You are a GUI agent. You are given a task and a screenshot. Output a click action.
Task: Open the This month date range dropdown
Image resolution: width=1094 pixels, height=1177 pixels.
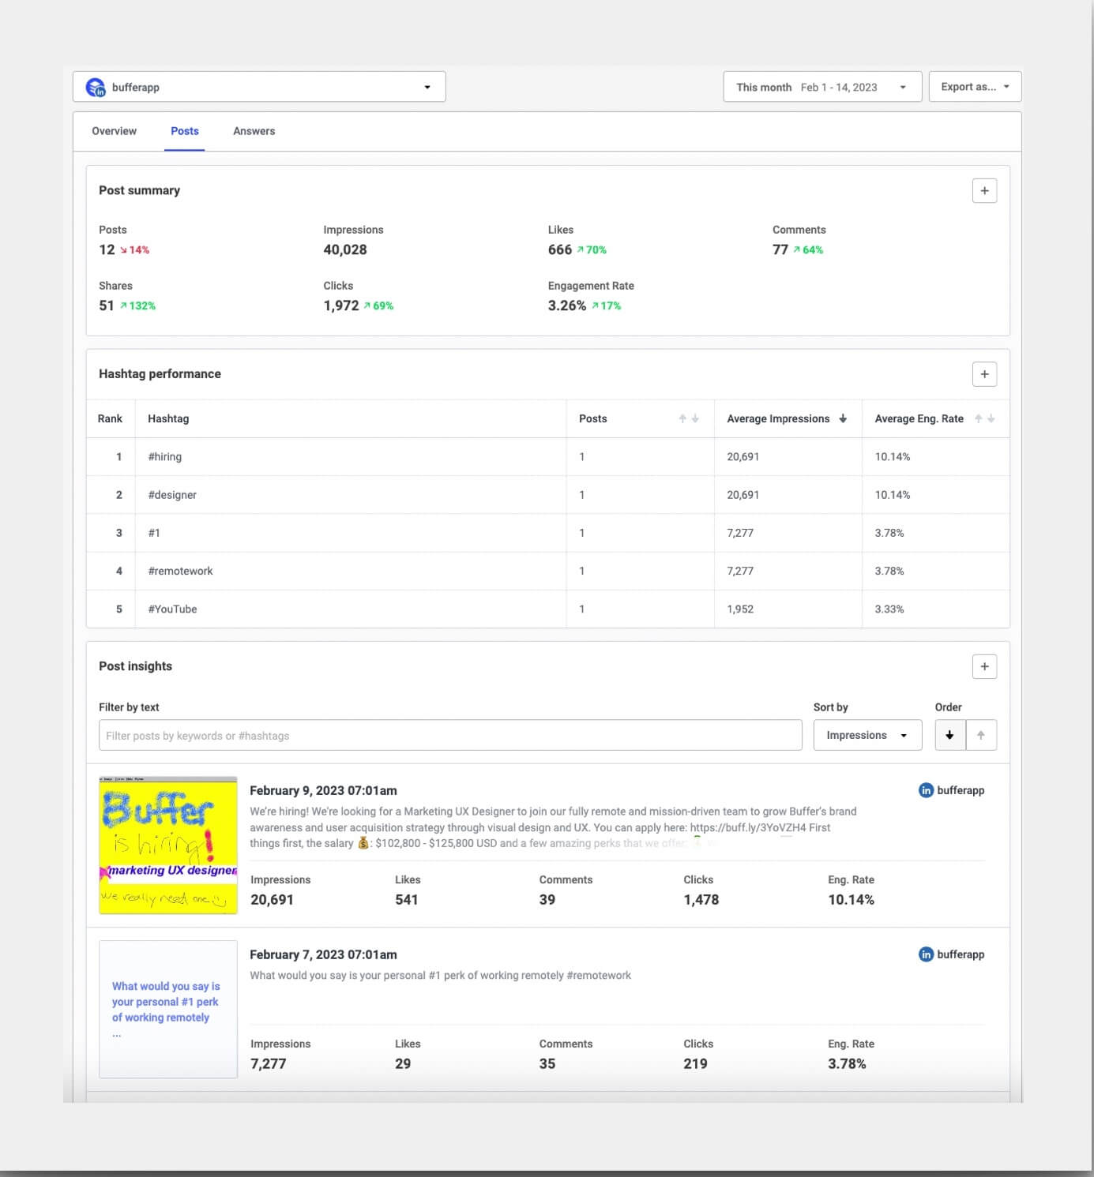822,87
